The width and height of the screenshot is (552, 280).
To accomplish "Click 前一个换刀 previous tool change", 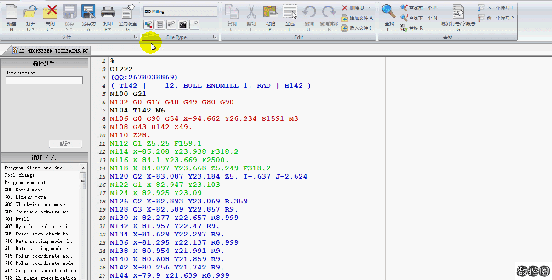I will click(x=495, y=18).
